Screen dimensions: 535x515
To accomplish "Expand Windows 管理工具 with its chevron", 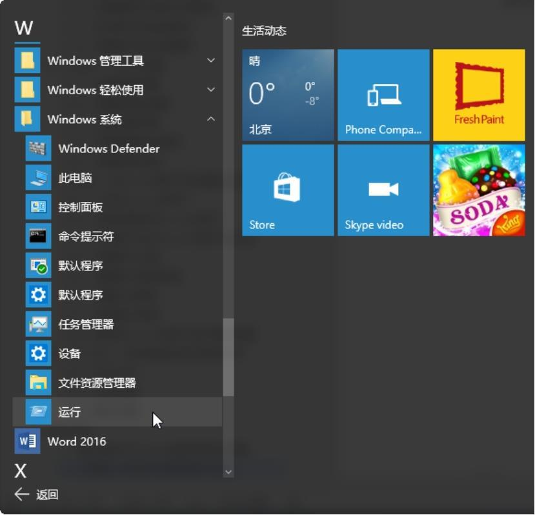I will [x=211, y=61].
